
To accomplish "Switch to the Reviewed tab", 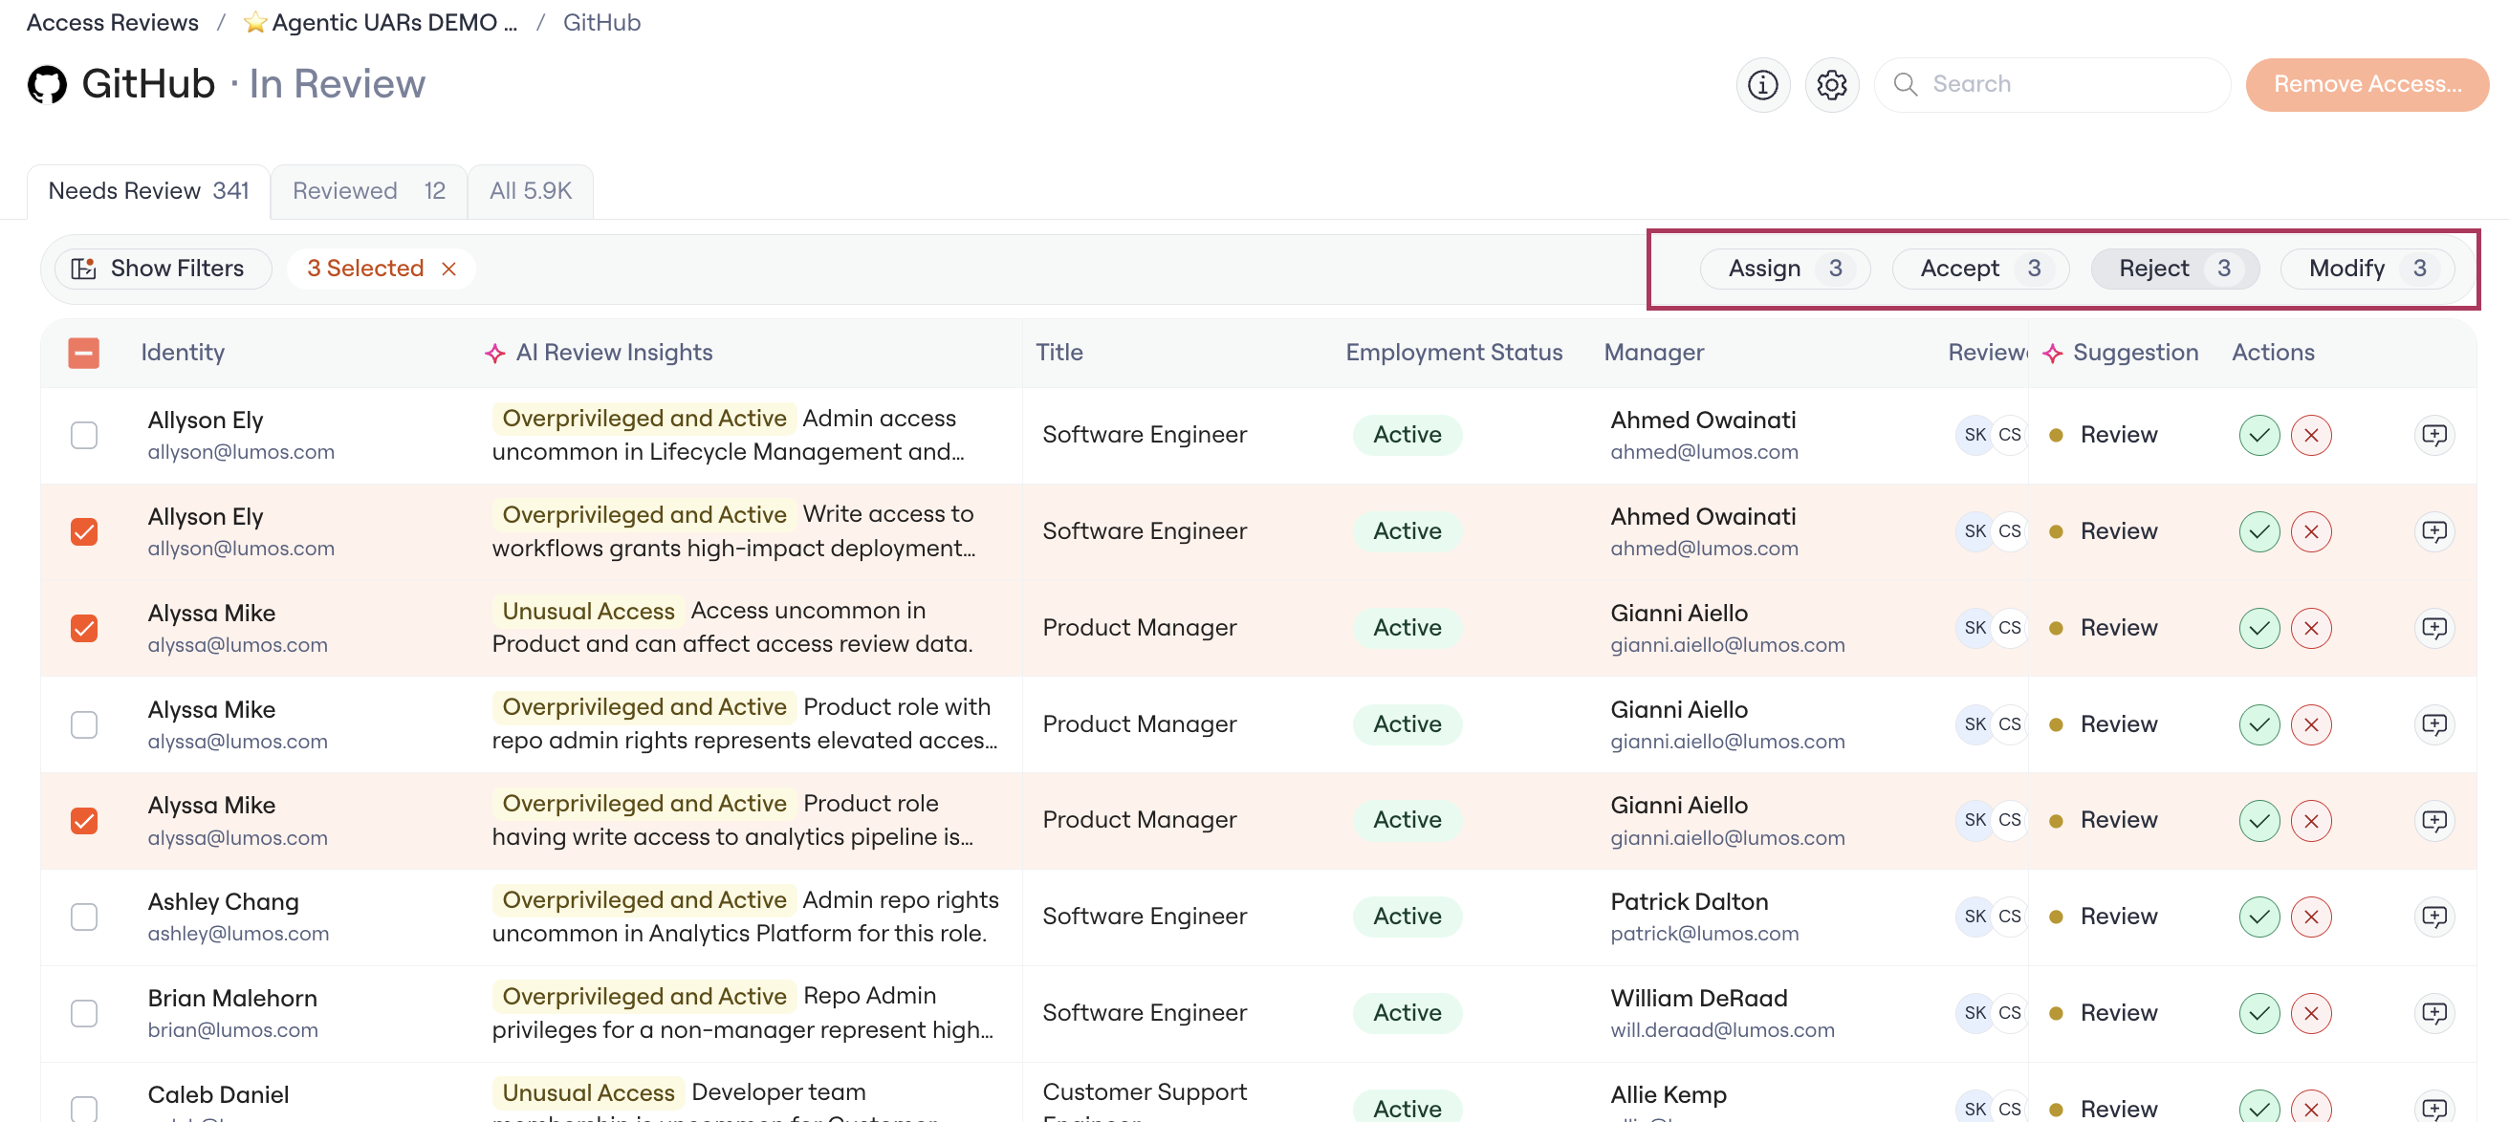I will click(368, 192).
